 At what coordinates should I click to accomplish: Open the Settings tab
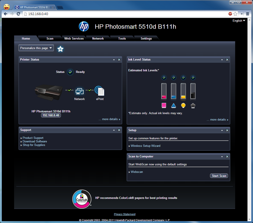tap(146, 39)
